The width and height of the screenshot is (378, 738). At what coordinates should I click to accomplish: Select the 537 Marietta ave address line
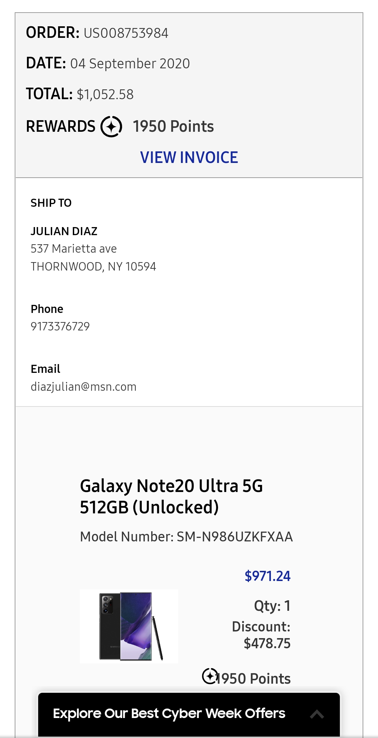pos(73,249)
